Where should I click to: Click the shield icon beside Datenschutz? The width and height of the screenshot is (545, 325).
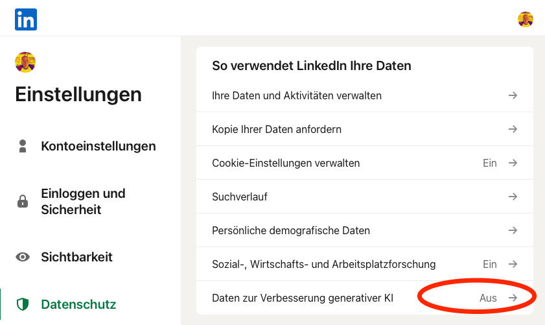click(x=23, y=304)
